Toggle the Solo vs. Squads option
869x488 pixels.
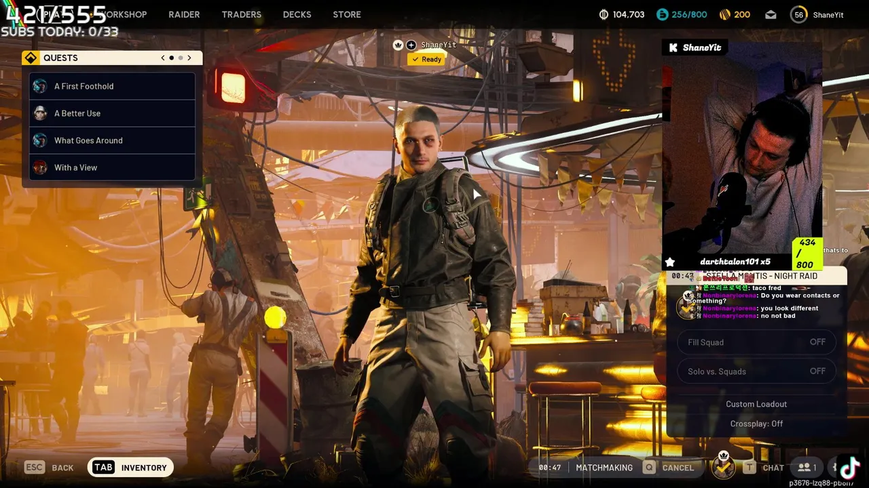(756, 371)
